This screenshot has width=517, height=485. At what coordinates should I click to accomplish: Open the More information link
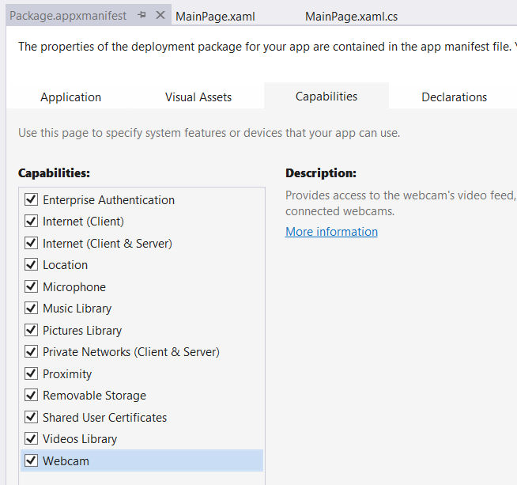[331, 232]
